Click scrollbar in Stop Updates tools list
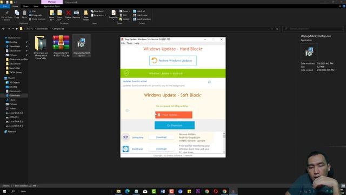Viewport: 346px width, 195px height. [224, 142]
